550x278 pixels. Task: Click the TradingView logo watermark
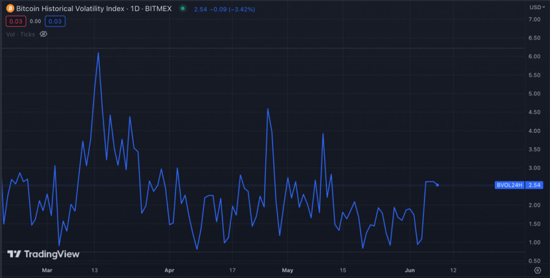pos(35,254)
